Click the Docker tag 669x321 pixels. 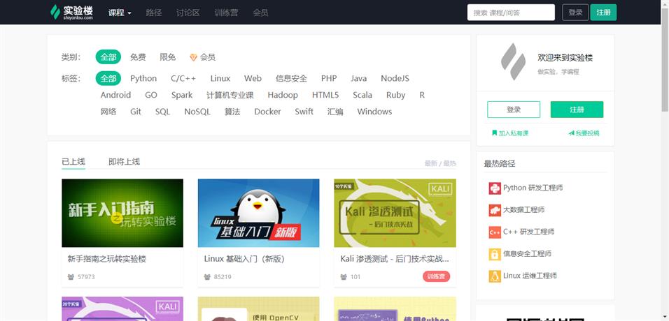tap(267, 112)
